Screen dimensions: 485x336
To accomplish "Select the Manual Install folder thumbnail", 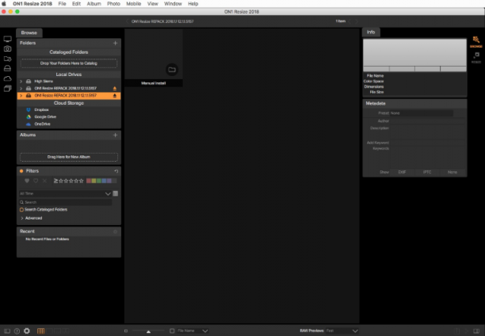I will tap(154, 58).
